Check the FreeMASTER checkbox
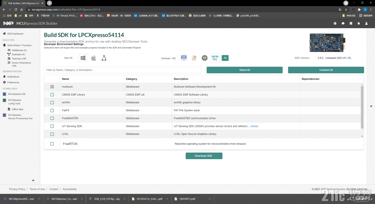This screenshot has height=204, width=375. point(52,118)
